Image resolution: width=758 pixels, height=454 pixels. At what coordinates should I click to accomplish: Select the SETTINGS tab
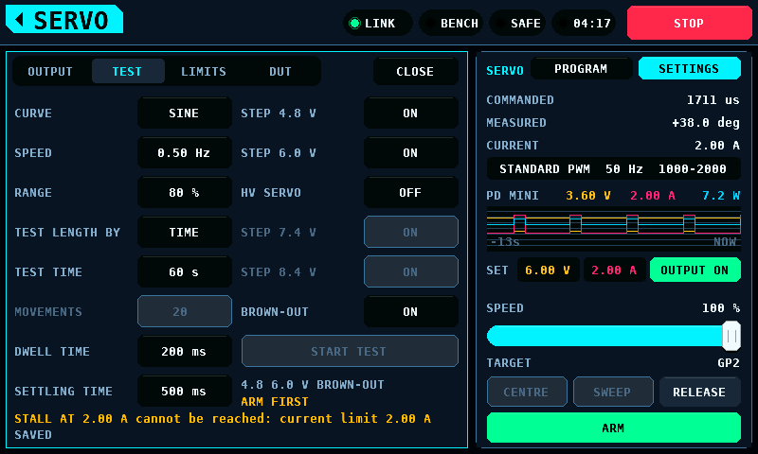(690, 68)
